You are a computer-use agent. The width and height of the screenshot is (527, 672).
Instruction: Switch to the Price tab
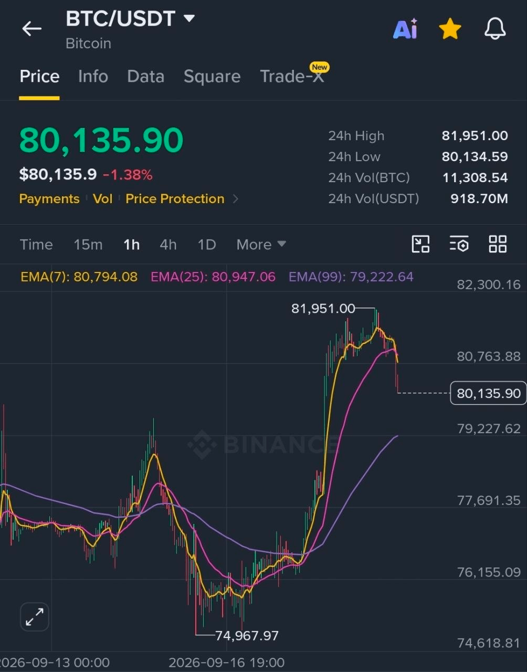click(39, 77)
